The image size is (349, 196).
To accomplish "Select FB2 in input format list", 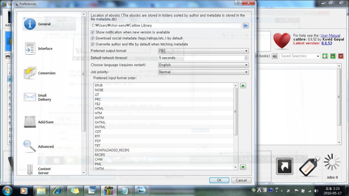I will point(164,104).
